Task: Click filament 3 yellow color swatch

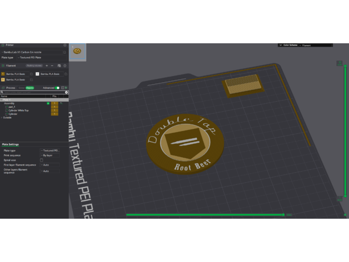Action: click(3, 80)
